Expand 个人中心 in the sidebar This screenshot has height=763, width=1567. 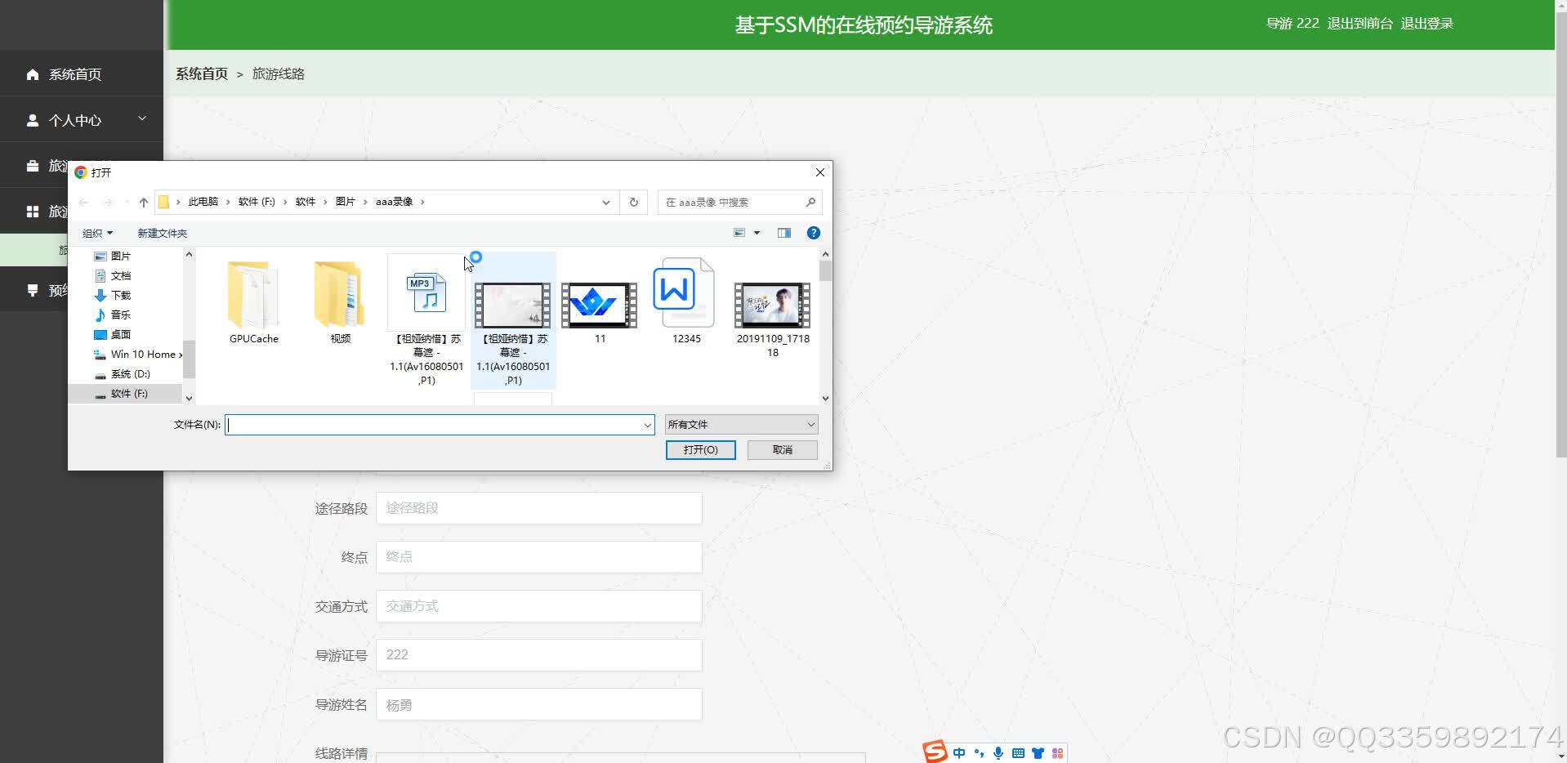point(82,120)
